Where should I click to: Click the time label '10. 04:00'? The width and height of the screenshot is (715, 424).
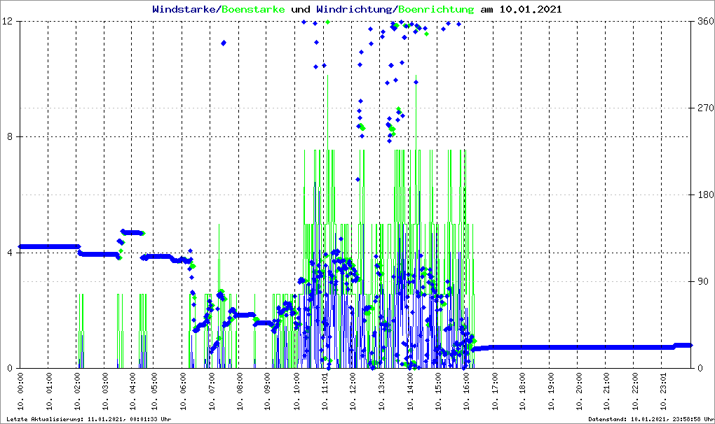tap(132, 392)
